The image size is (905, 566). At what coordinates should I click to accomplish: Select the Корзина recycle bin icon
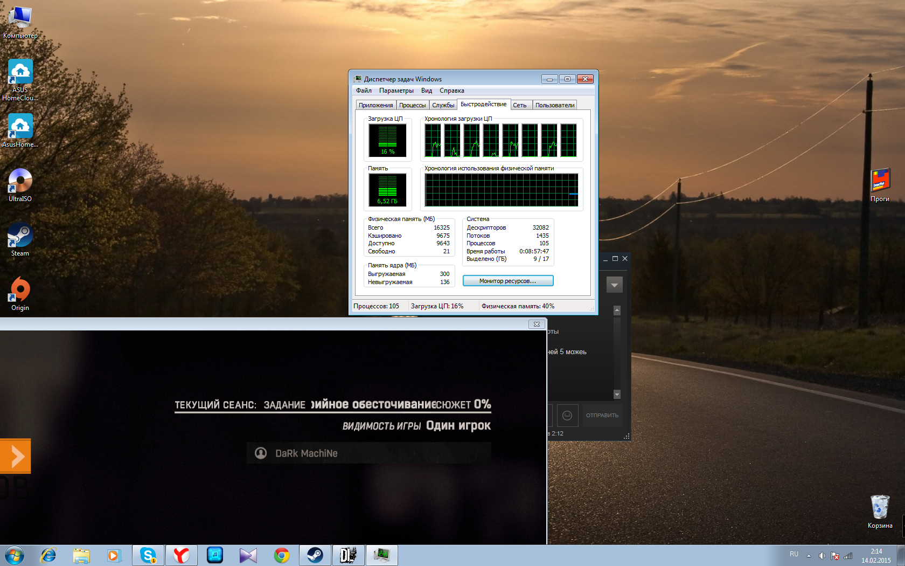pos(880,512)
